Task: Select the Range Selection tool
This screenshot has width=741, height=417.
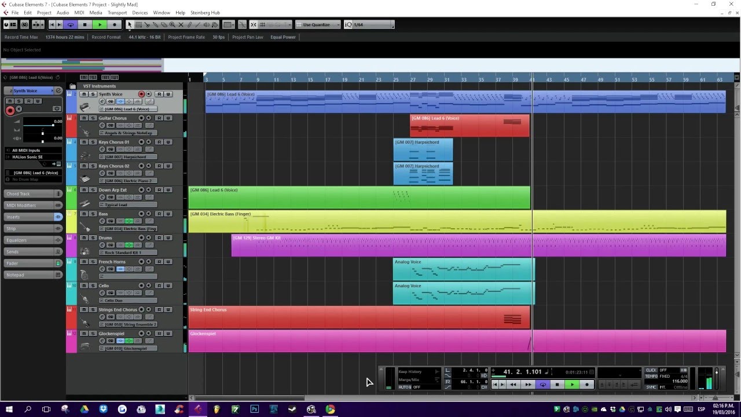Action: coord(138,25)
